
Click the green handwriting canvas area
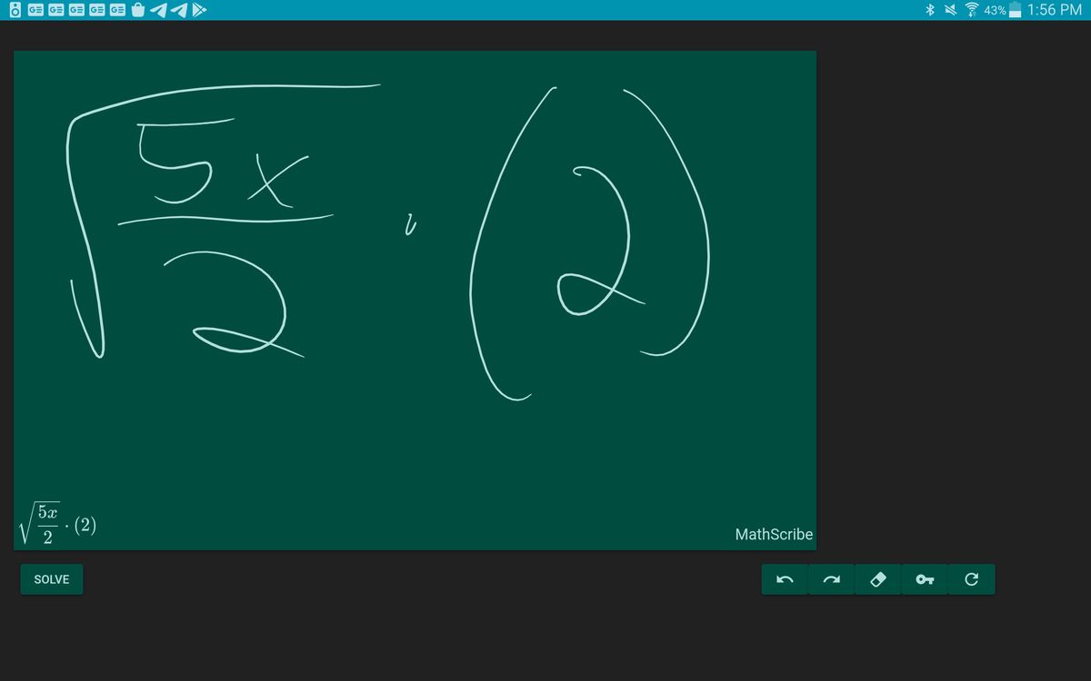coord(415,436)
